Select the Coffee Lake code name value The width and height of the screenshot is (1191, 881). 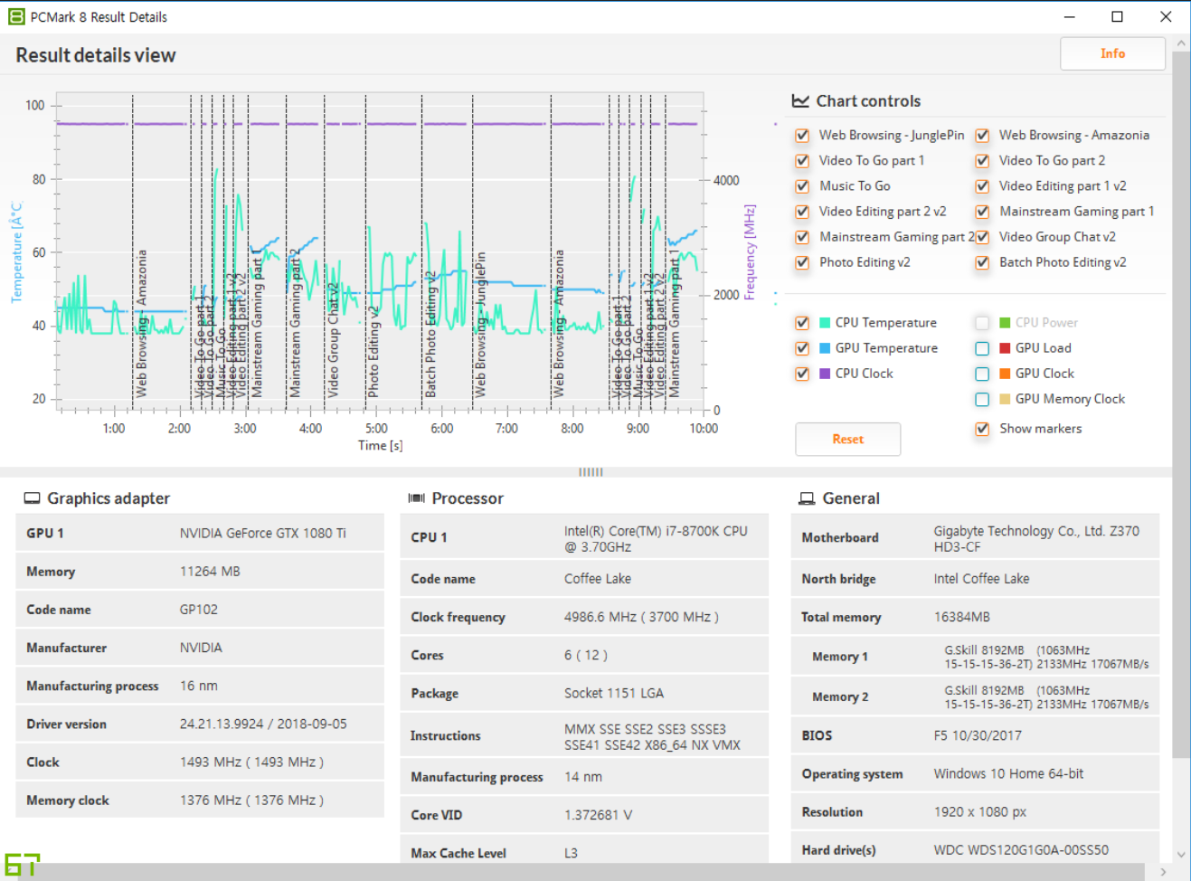click(598, 579)
